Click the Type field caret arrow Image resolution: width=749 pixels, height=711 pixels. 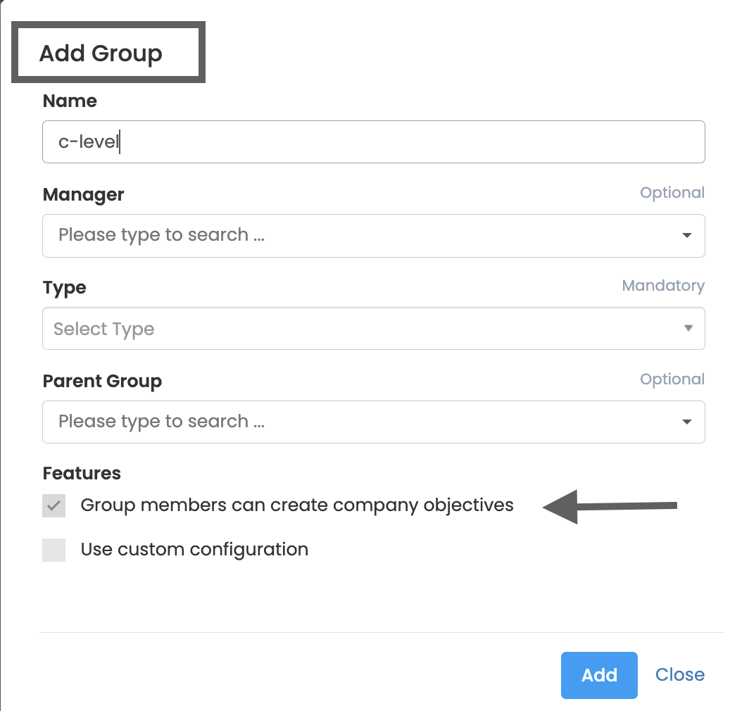click(x=688, y=329)
